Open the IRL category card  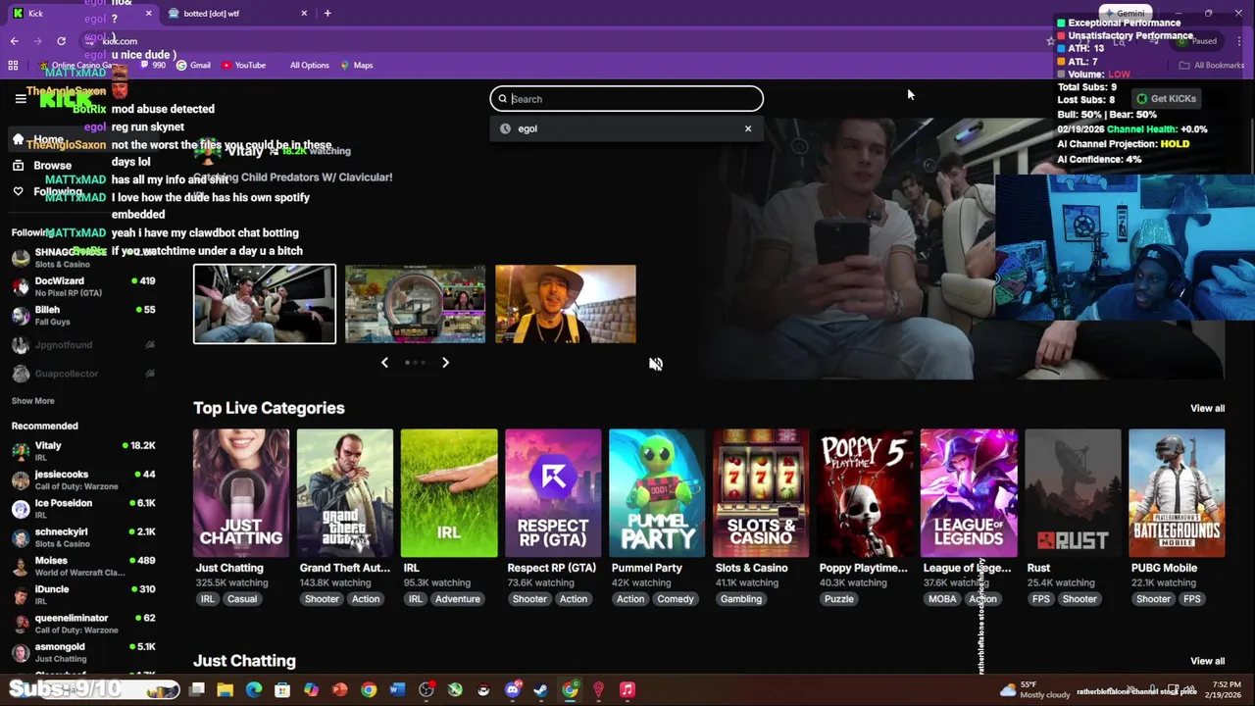[449, 493]
